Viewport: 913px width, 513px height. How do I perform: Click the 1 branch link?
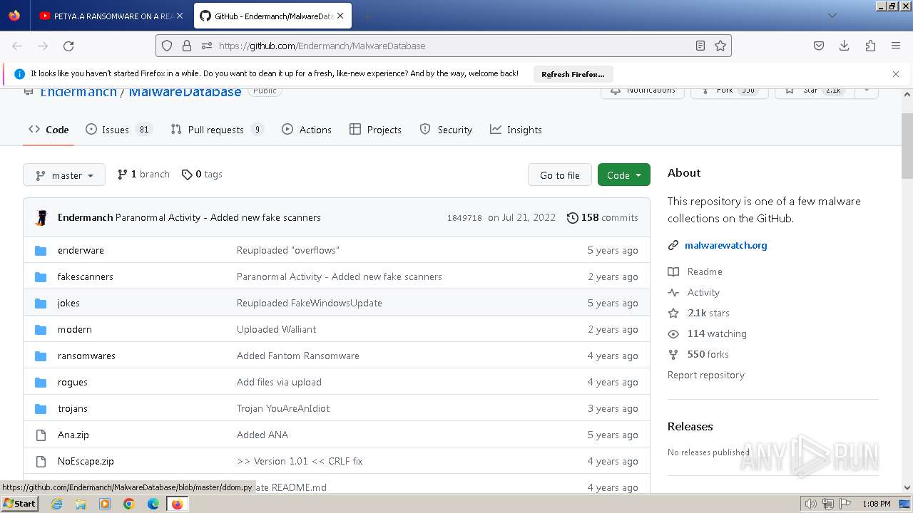[143, 175]
